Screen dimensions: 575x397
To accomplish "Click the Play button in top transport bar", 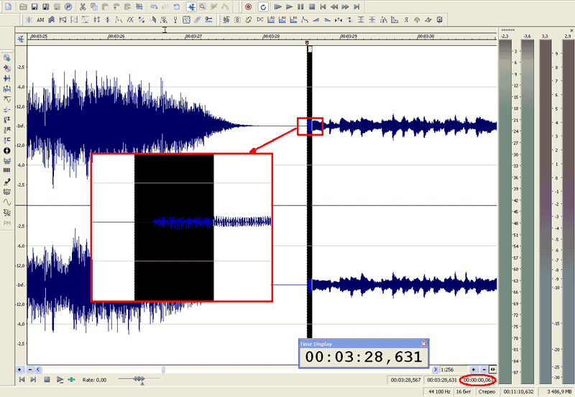I will pos(289,6).
